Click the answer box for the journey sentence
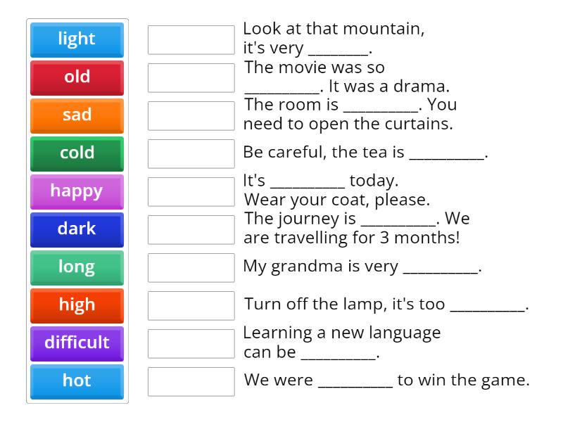This screenshot has width=563, height=422. [191, 229]
